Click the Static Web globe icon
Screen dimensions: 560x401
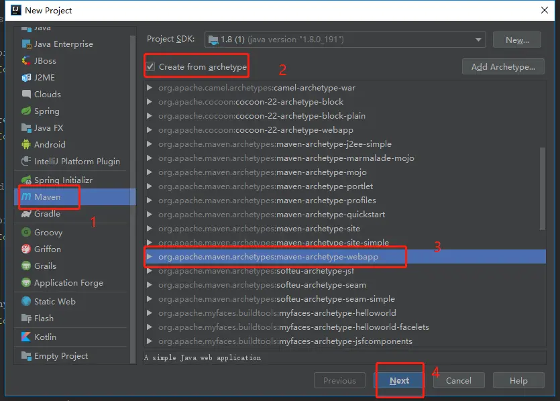[26, 301]
